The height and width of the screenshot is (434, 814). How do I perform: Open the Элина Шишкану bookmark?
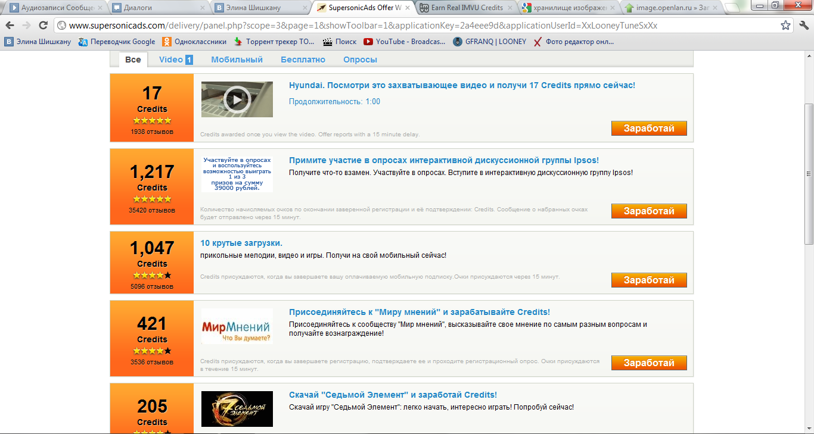pyautogui.click(x=38, y=42)
